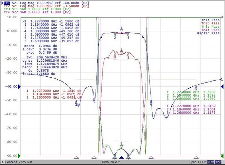Select the Tr4 S22 SWR trace header
The width and height of the screenshot is (225, 165).
tap(37, 12)
